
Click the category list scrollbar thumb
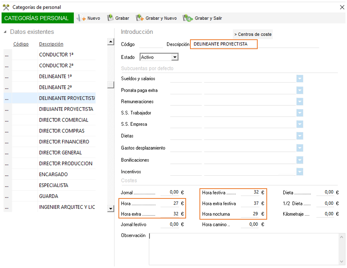click(x=111, y=85)
